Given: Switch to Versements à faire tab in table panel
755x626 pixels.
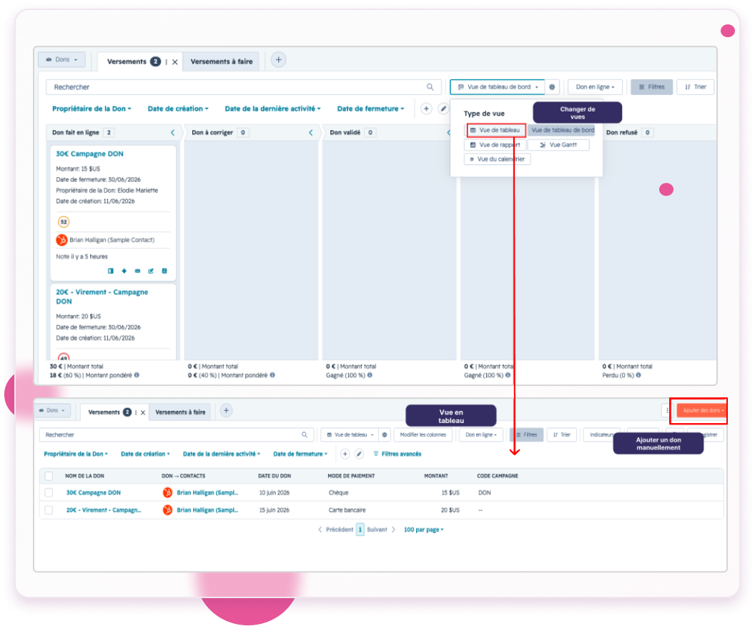Looking at the screenshot, I should [x=180, y=412].
